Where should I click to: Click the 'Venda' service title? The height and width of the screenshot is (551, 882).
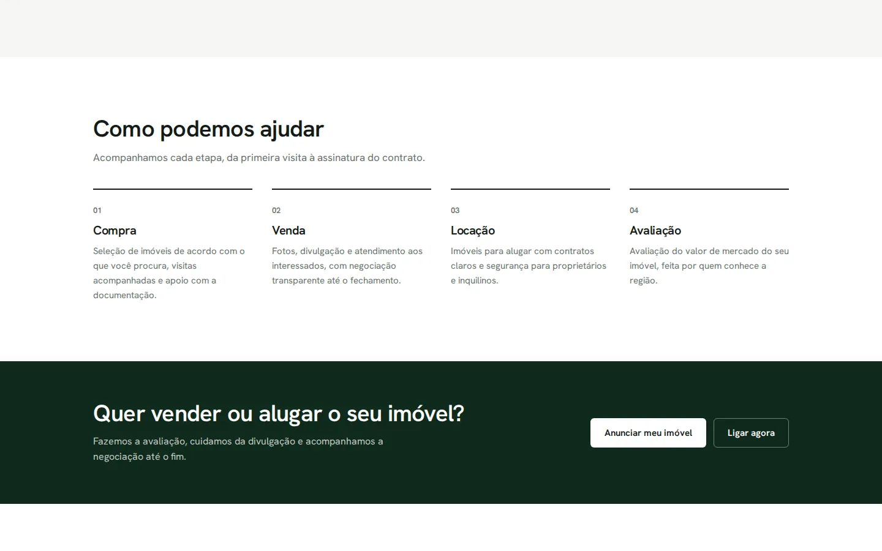288,231
